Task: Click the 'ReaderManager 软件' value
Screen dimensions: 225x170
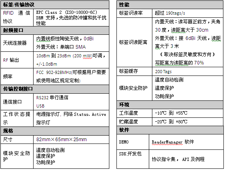Action: (x=173, y=142)
